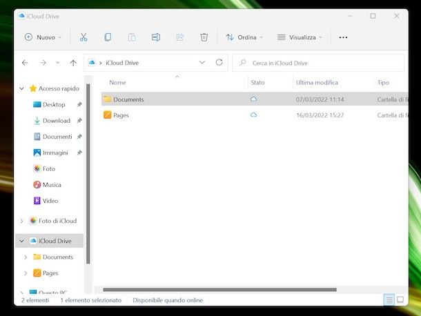Image resolution: width=421 pixels, height=316 pixels.
Task: Click the pin icon next to Documenti
Action: pyautogui.click(x=79, y=137)
